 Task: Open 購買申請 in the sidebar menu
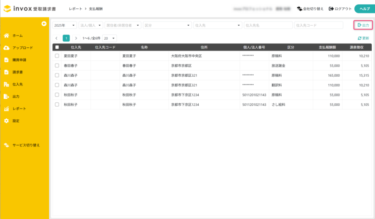tap(19, 60)
